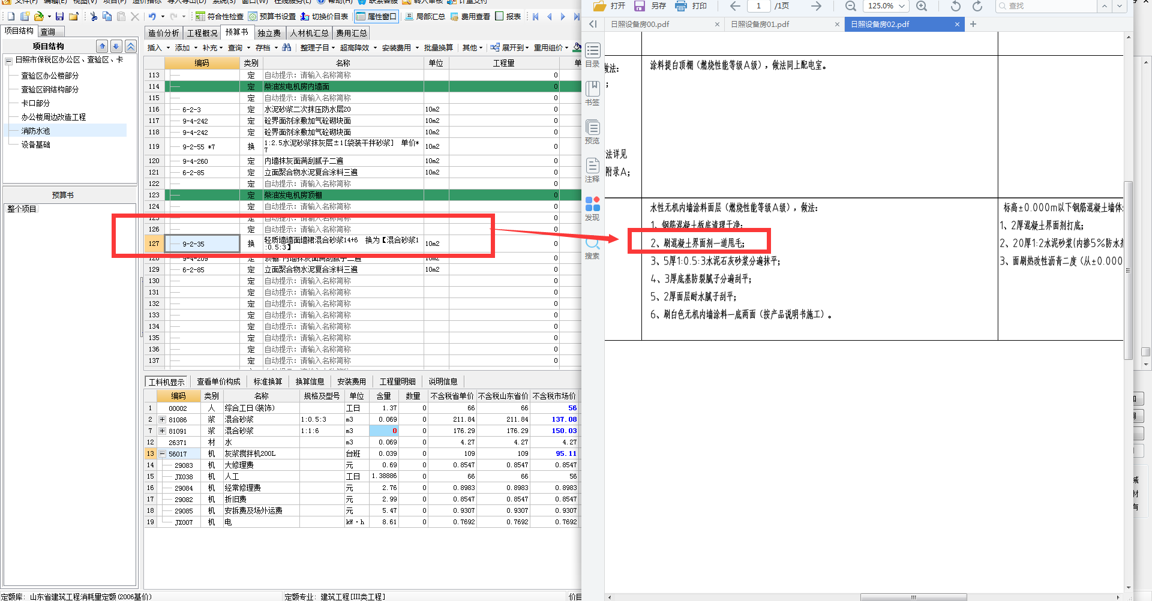Switch to 费用汇总 tab
The height and width of the screenshot is (601, 1152).
tap(352, 33)
